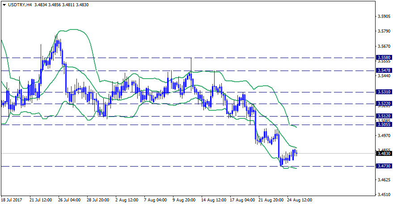Select the 21 Aug 20:00 time label
The image size is (393, 205).
271,200
